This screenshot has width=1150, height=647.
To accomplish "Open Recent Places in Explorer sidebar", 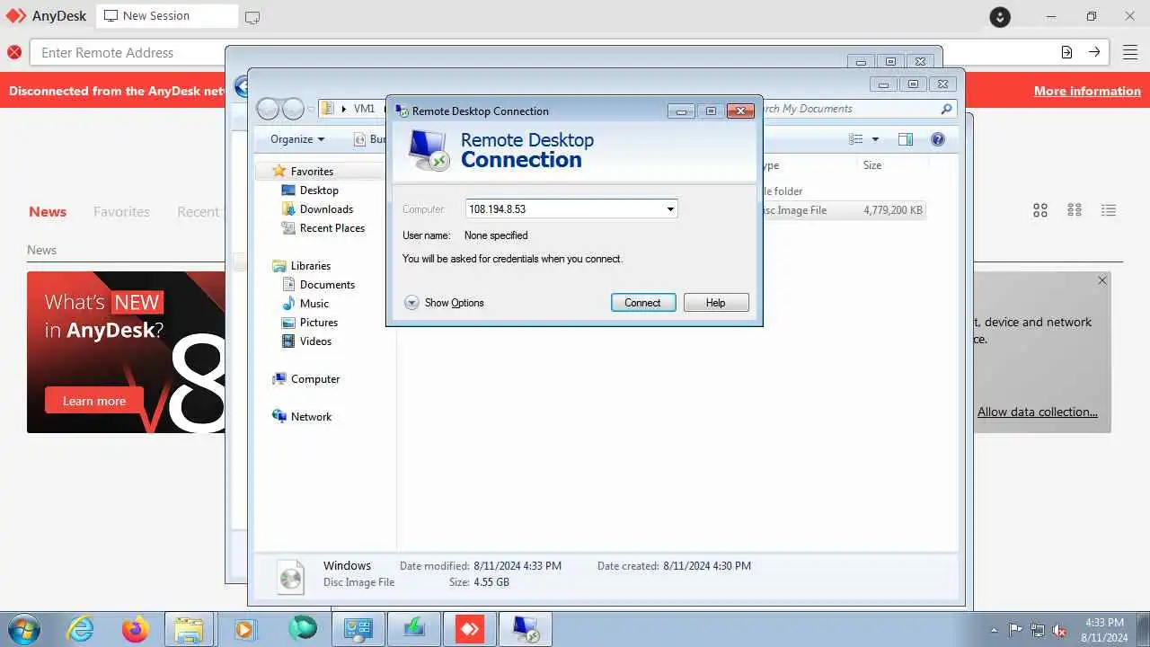I will [x=332, y=228].
